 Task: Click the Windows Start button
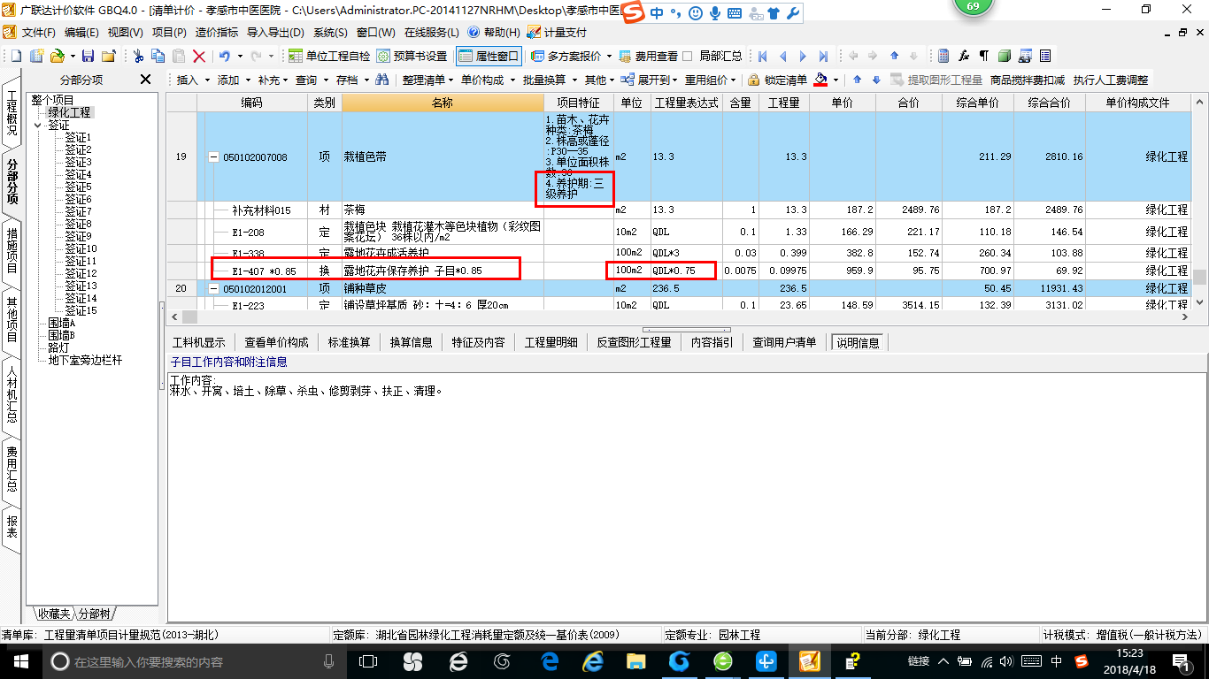[x=20, y=661]
